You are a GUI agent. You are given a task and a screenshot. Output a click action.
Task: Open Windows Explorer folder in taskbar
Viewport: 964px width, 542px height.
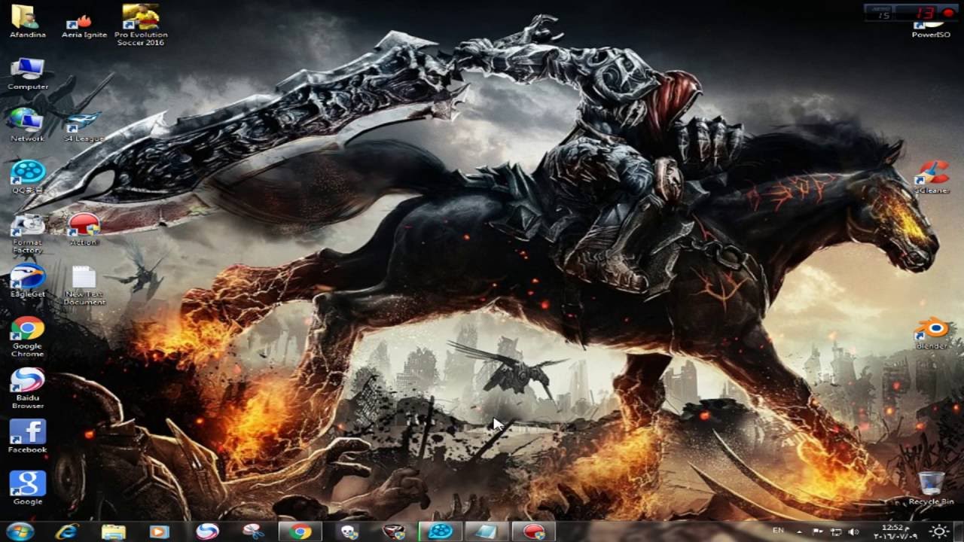click(114, 531)
